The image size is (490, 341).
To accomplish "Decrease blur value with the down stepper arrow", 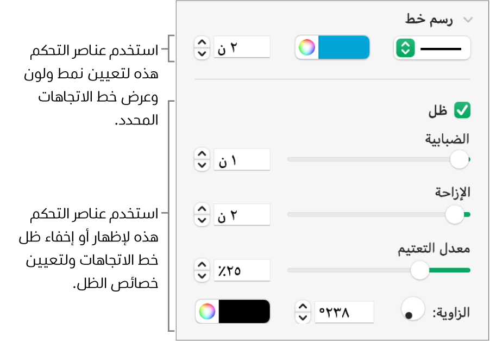I will [202, 165].
